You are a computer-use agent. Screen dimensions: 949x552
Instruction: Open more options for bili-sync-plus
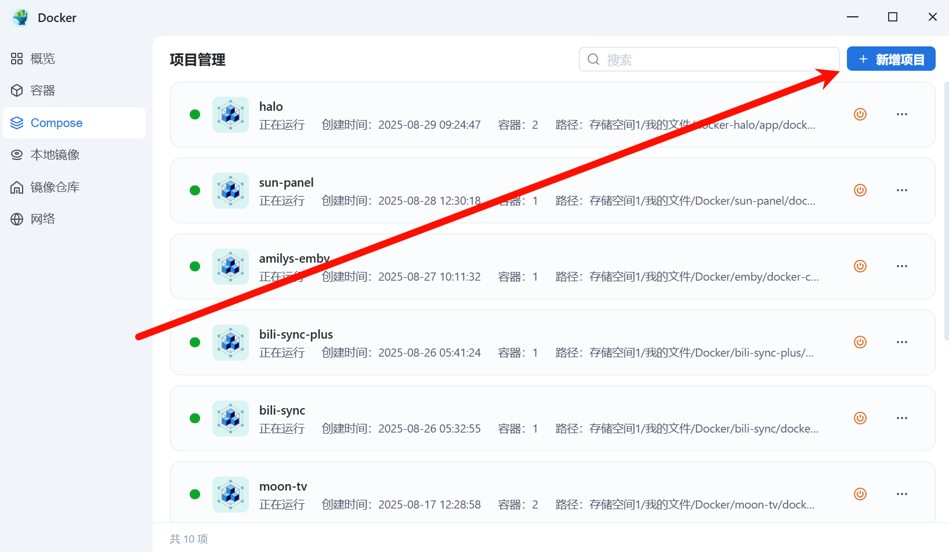point(902,342)
